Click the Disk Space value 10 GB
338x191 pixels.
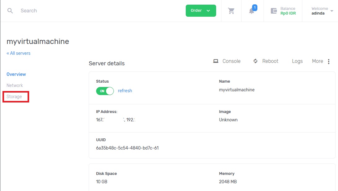coord(101,182)
